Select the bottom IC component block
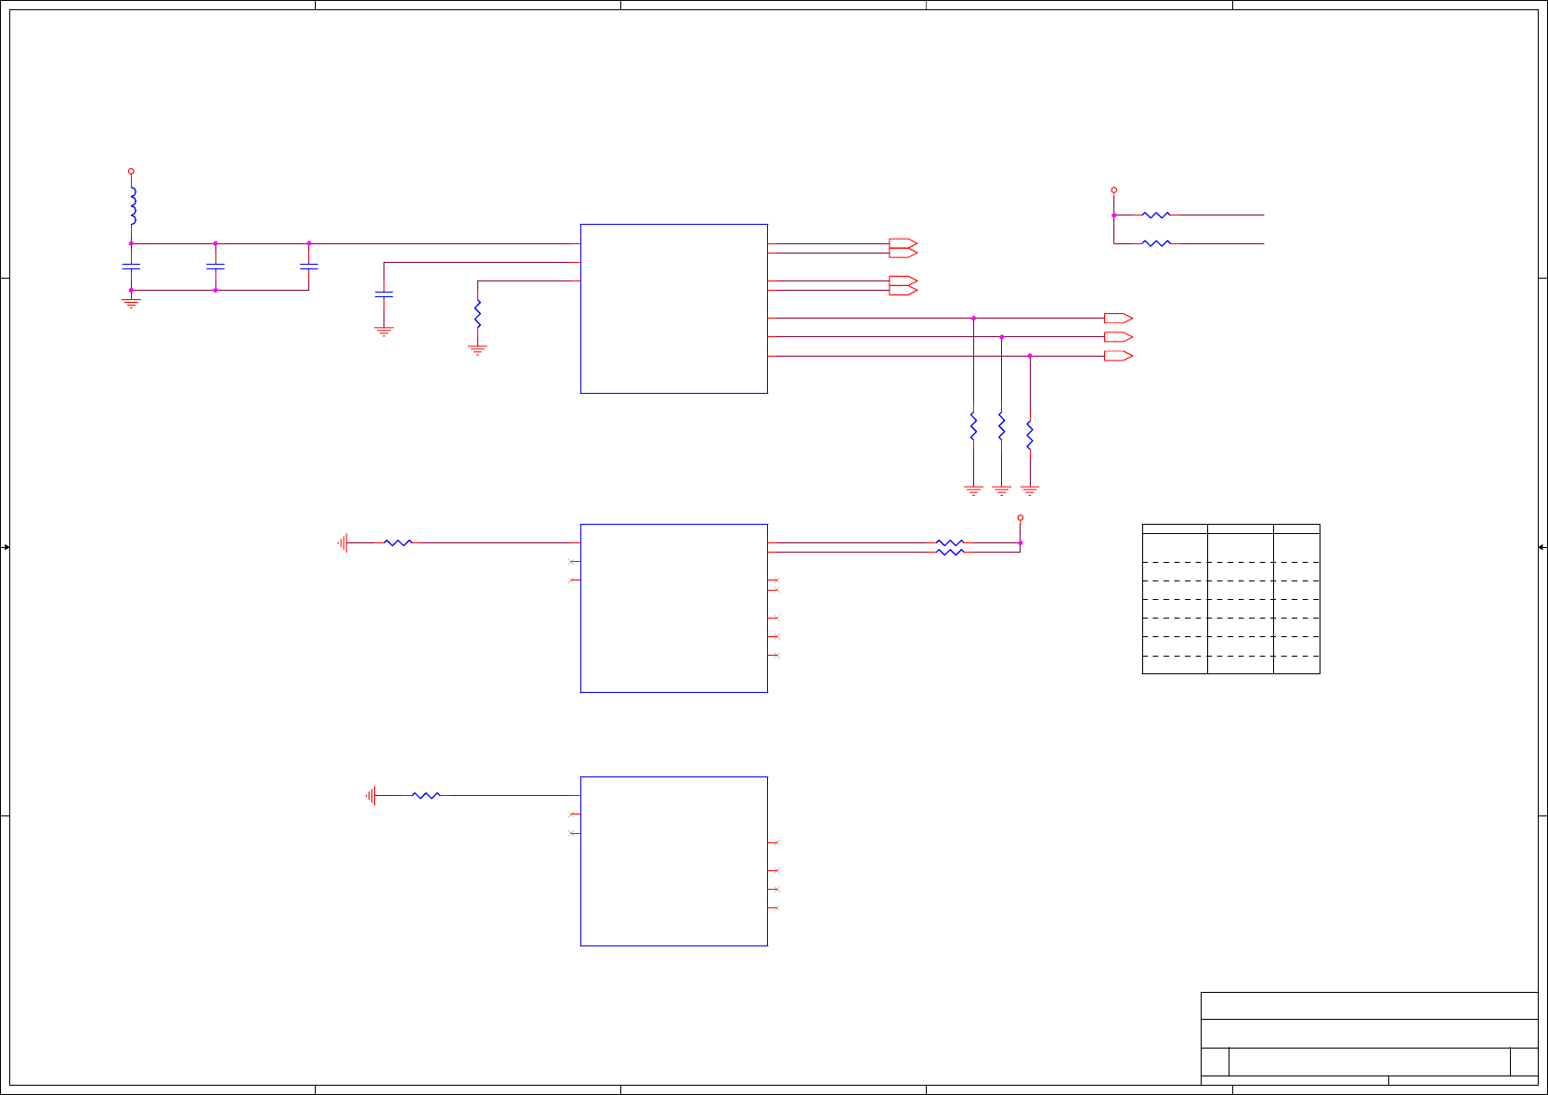1548x1095 pixels. coord(674,861)
